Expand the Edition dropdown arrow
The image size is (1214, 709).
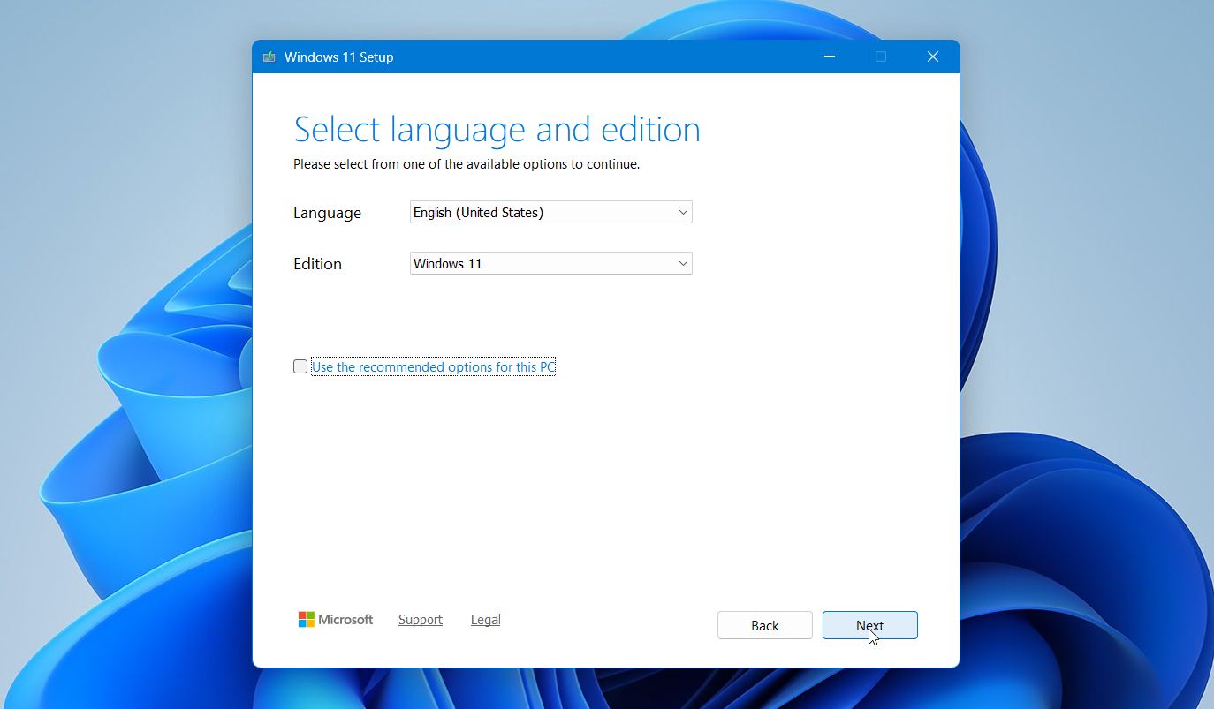682,264
